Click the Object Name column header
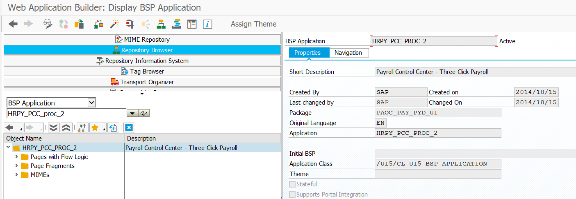Image resolution: width=576 pixels, height=199 pixels. pyautogui.click(x=64, y=139)
